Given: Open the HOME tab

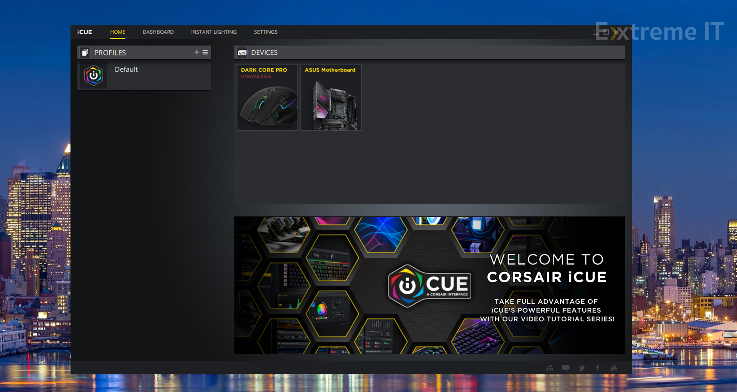Looking at the screenshot, I should [117, 32].
